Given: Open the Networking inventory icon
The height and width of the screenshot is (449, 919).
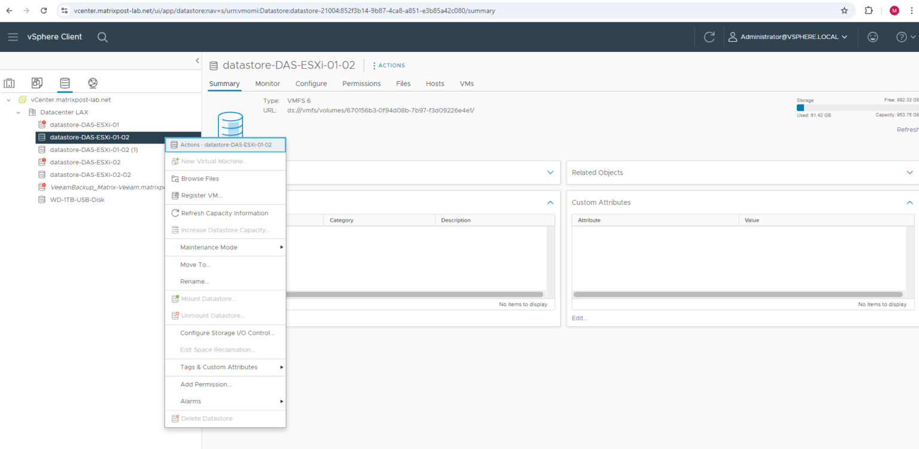Looking at the screenshot, I should point(92,83).
